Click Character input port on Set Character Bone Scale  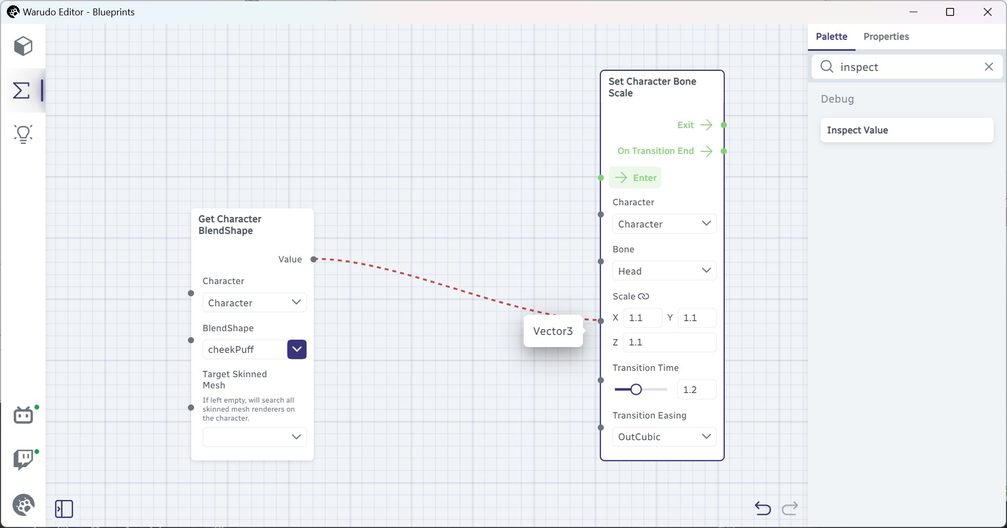coord(601,214)
